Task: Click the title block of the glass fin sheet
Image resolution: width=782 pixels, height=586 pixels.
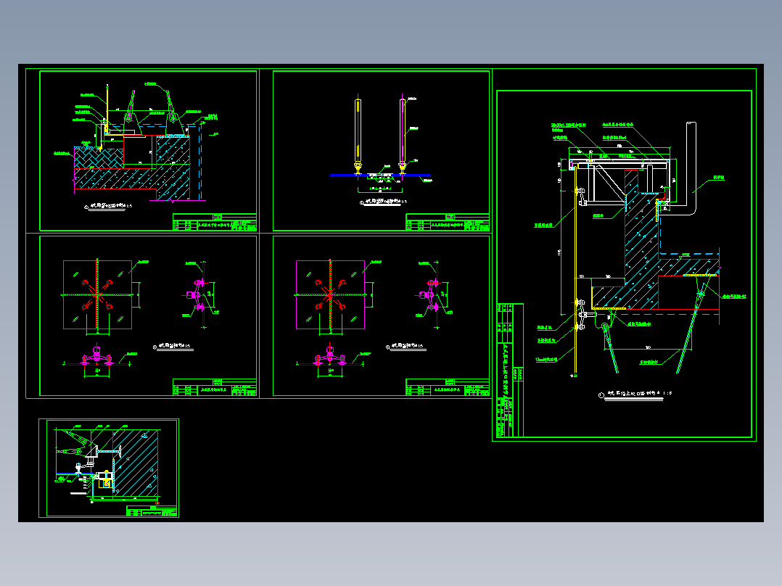Action: (448, 222)
